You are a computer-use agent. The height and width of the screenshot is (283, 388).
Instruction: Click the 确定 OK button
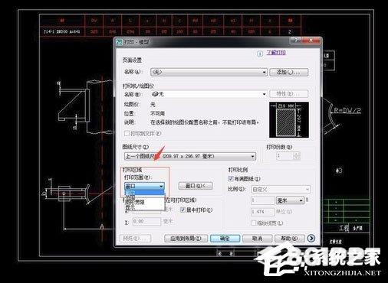click(x=225, y=239)
